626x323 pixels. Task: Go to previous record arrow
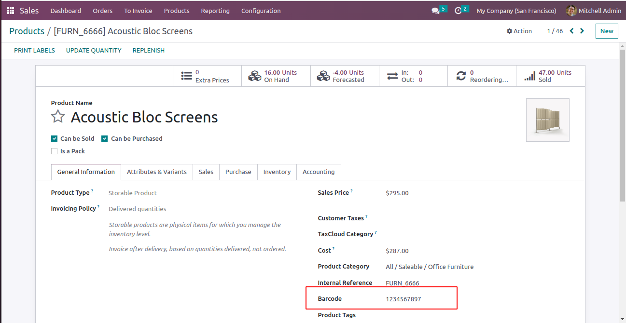(x=572, y=31)
